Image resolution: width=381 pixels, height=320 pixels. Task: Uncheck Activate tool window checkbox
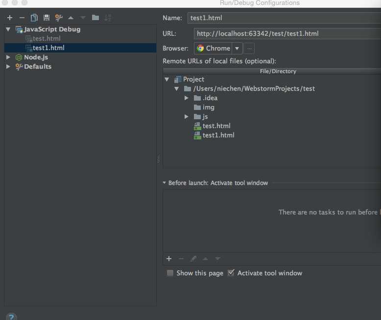click(231, 273)
